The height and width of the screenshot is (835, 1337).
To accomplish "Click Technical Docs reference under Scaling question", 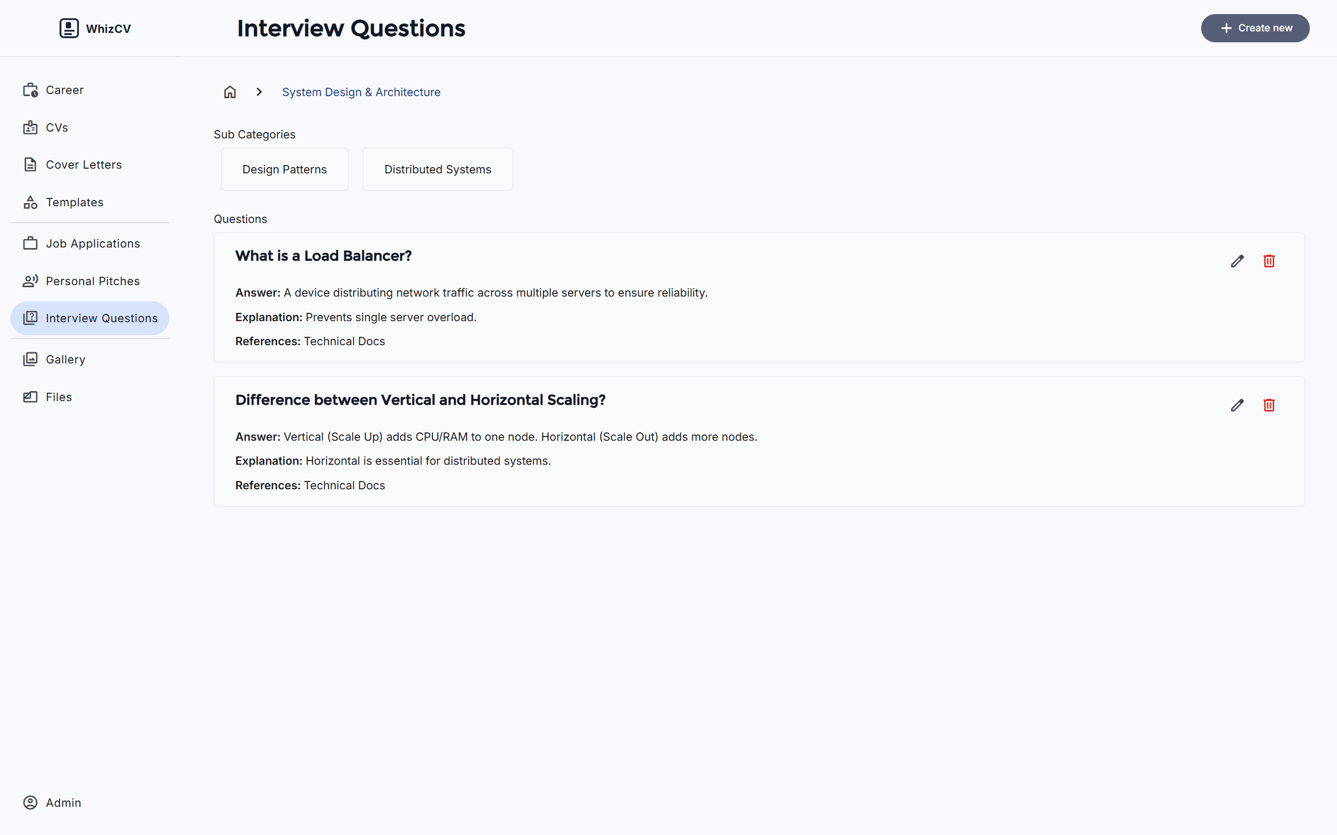I will [x=344, y=486].
